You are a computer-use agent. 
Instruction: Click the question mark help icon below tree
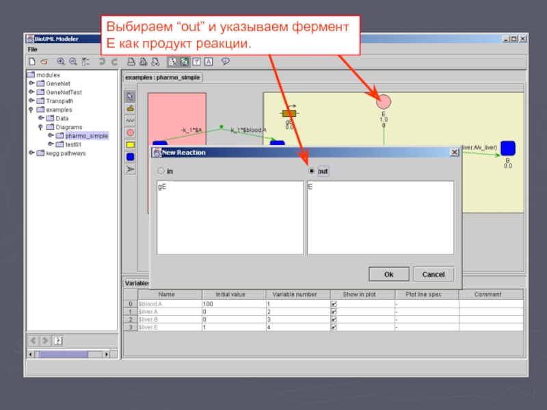pos(57,340)
